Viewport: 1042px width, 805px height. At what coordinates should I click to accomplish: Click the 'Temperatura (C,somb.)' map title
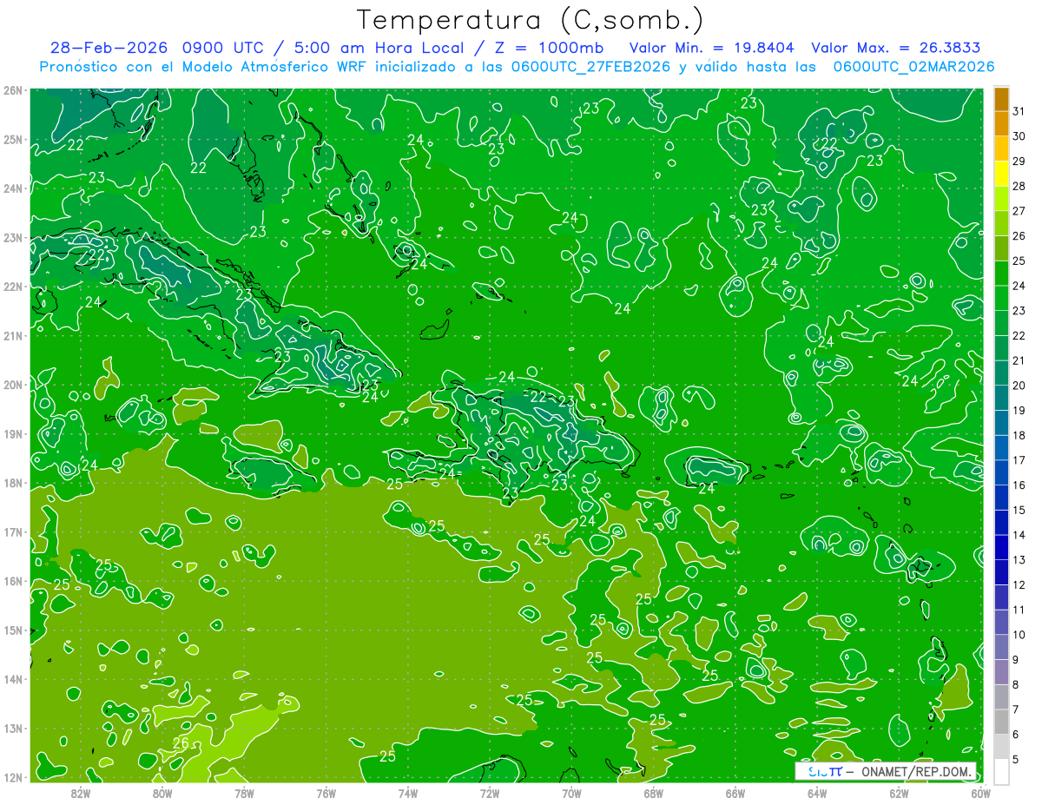[x=531, y=21]
